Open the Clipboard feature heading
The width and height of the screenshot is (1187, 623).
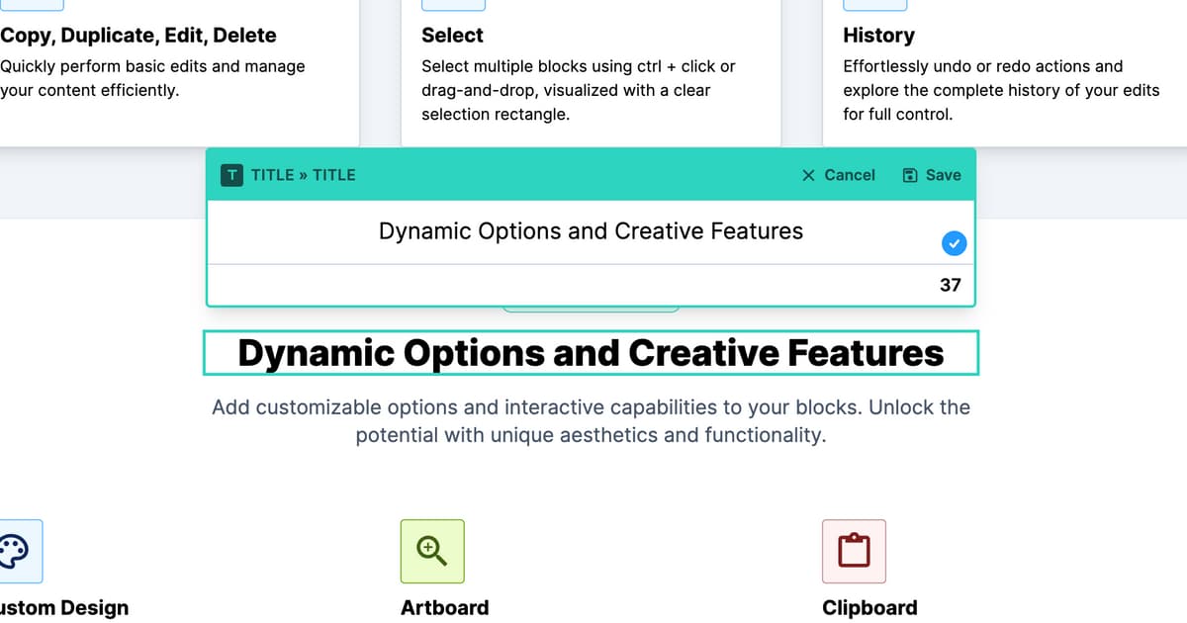[x=869, y=607]
